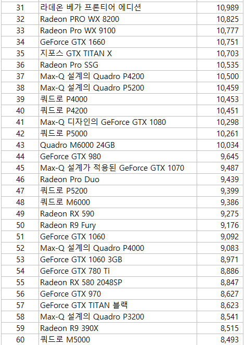Select the 'Quadro M6000 24GB' cell
This screenshot has height=345, width=245.
pyautogui.click(x=118, y=145)
